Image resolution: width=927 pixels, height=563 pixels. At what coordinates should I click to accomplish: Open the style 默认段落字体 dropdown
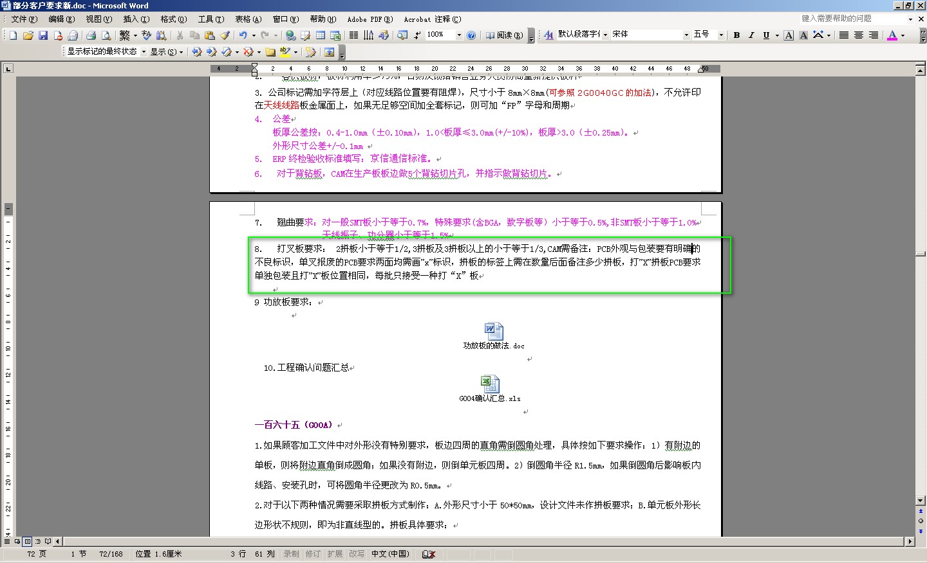[x=605, y=35]
